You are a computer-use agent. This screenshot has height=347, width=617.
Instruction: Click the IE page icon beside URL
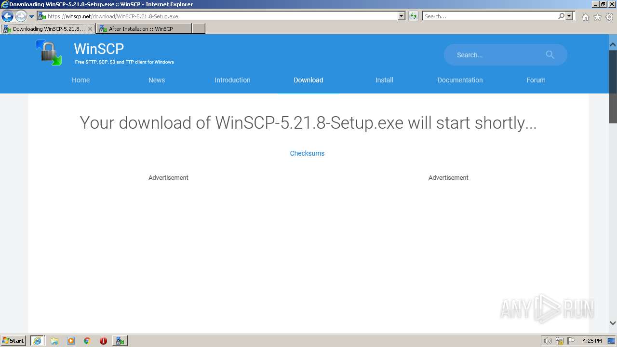[42, 16]
